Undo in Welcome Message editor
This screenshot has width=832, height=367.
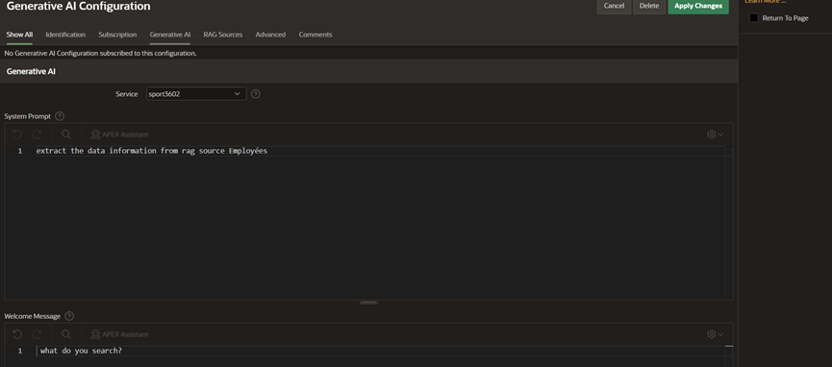[x=17, y=334]
